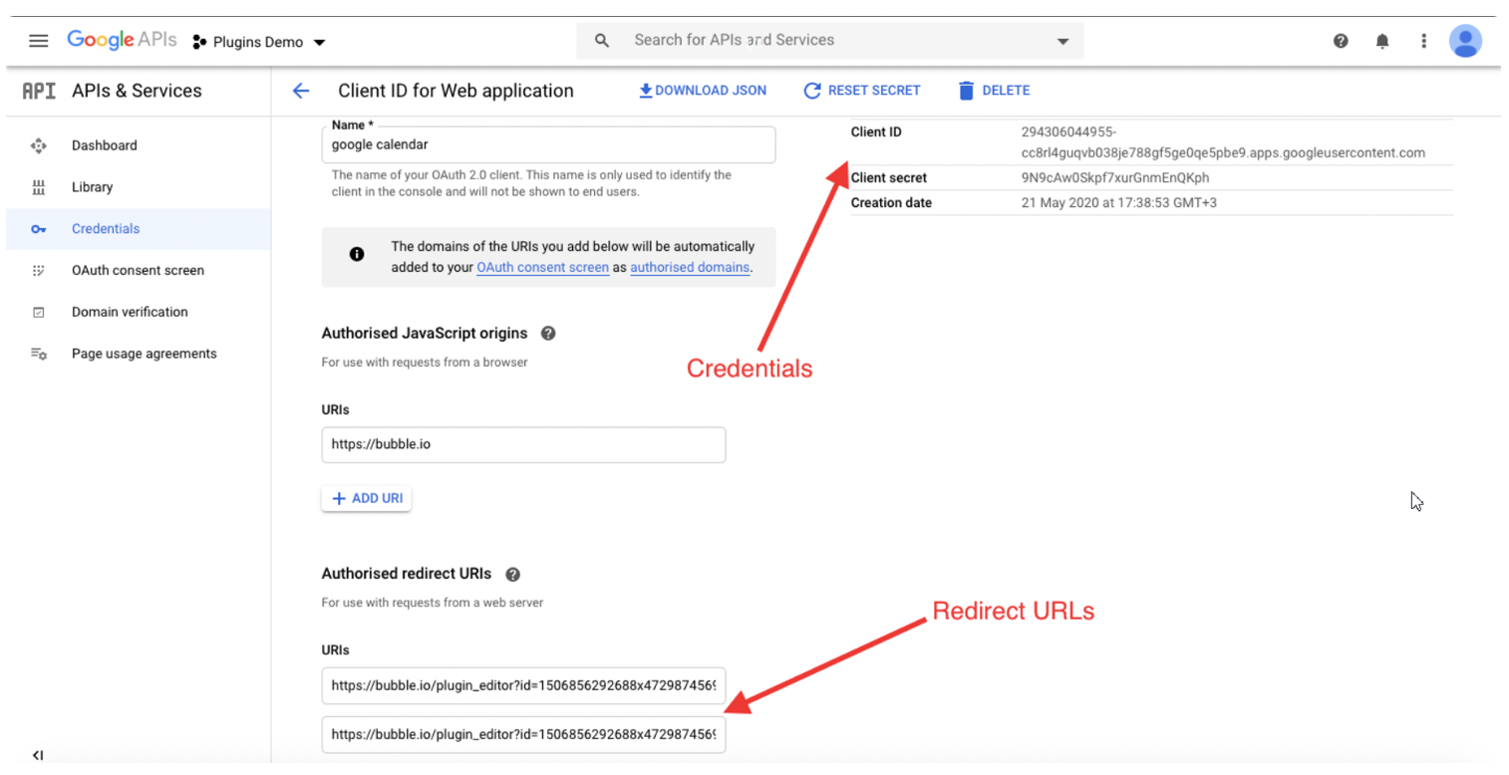The image size is (1509, 775).
Task: Open the hamburger navigation menu
Action: [39, 41]
